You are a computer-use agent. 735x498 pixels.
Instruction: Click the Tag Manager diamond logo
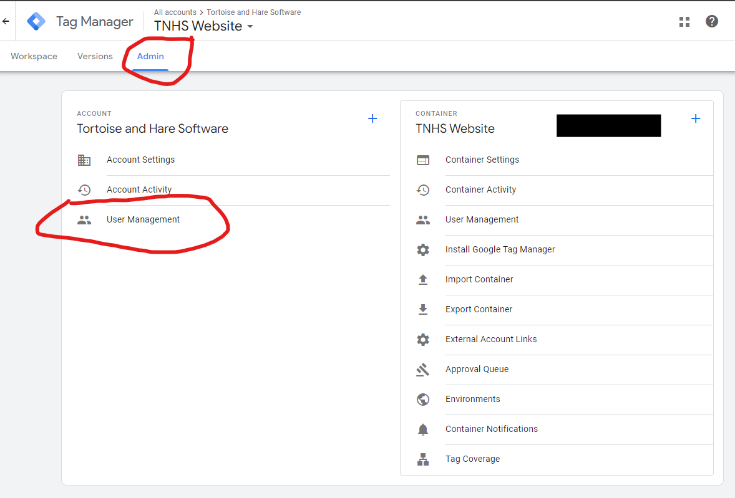coord(36,21)
